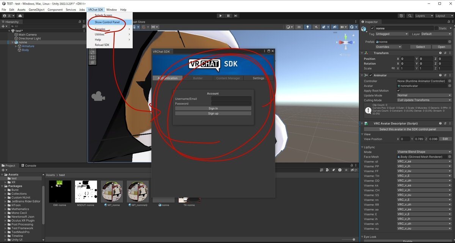Toggle Apply Root Motion checkbox
455x243 pixels.
pyautogui.click(x=399, y=91)
